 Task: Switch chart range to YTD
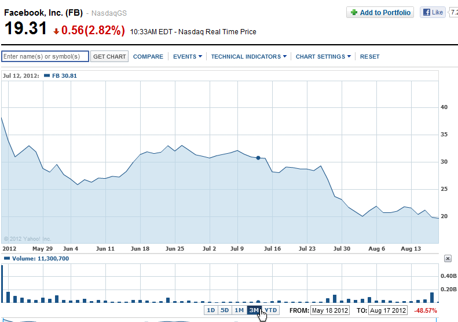coord(270,310)
